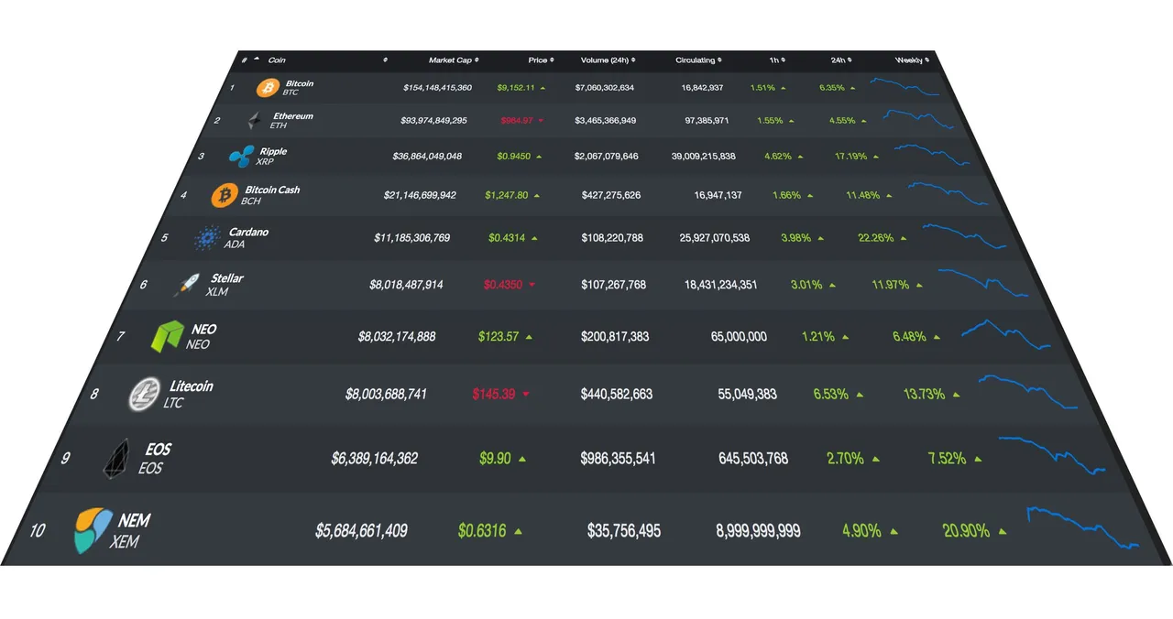View NEM weekly sparkline chart
Image resolution: width=1173 pixels, height=619 pixels.
[x=1083, y=527]
